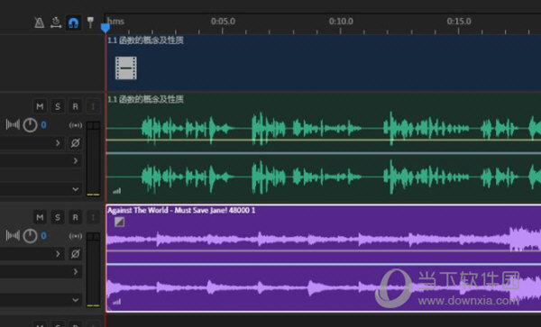
Task: Toggle polarity reverse on first audio track
Action: coord(75,142)
